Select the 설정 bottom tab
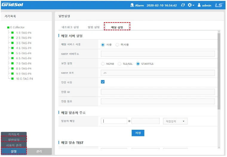This screenshot has height=157, width=227. [x=14, y=151]
